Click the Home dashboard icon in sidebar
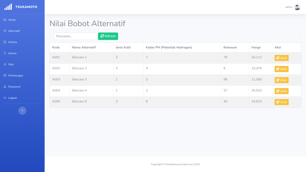 [5, 20]
